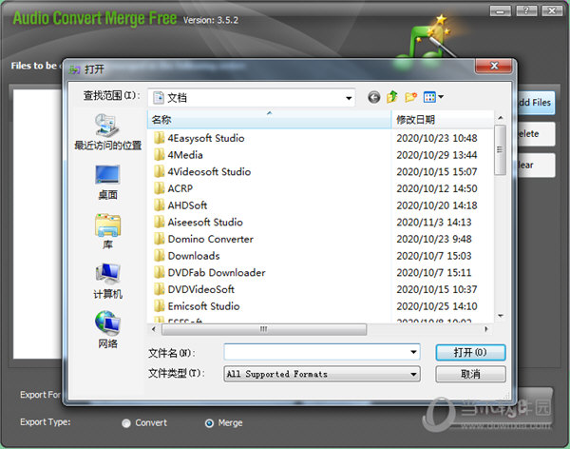Click date 2020/10/12 14:50
The image size is (570, 449).
[x=437, y=188]
